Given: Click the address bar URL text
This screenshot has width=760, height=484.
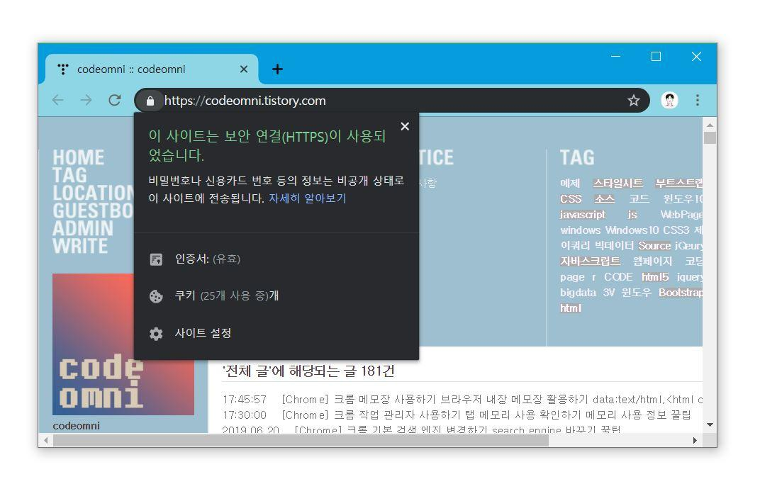Looking at the screenshot, I should tap(245, 101).
